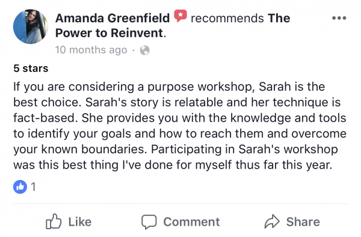Open the three-dot post options menu

(339, 18)
